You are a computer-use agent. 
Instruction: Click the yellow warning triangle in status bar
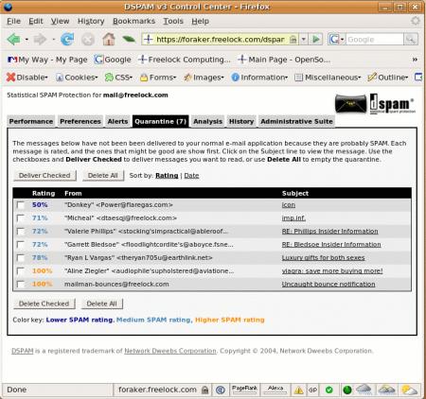click(x=298, y=390)
